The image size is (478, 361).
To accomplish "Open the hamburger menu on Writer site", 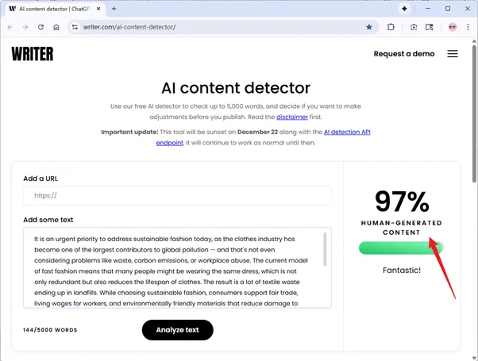I will (453, 54).
